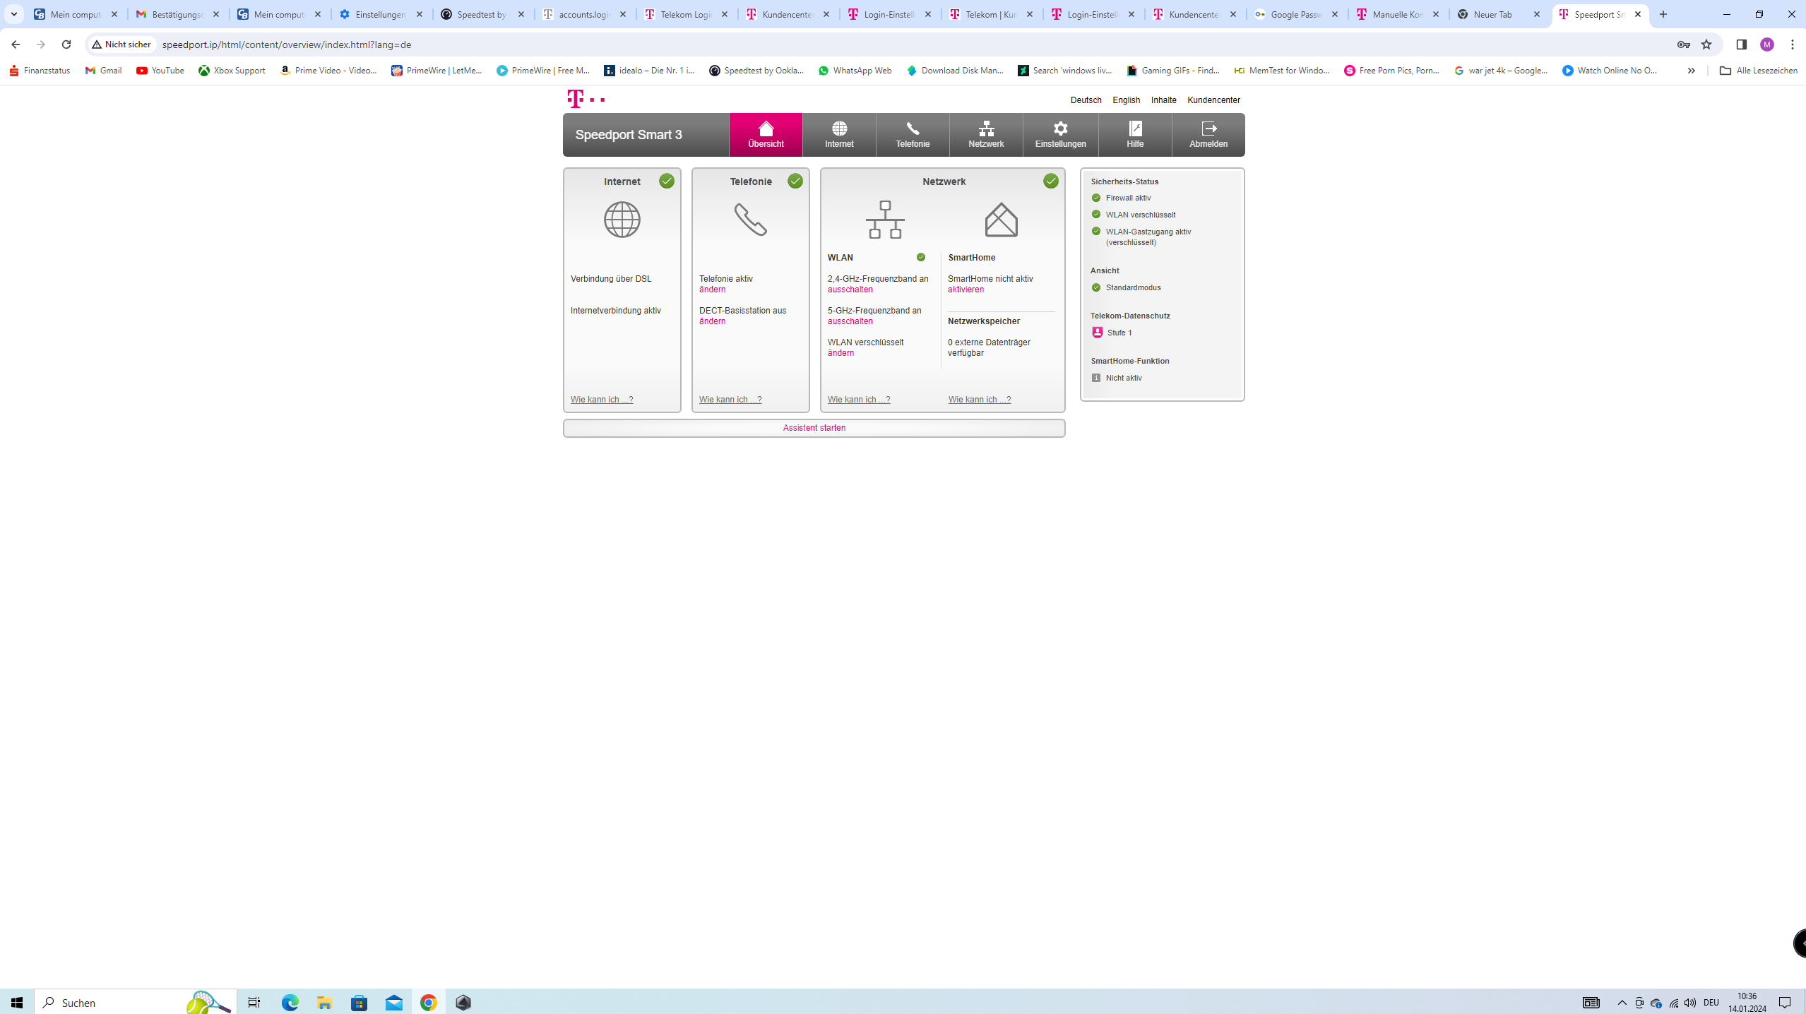Screen dimensions: 1806x1014
Task: Click the Abmelden logout icon
Action: (1208, 129)
